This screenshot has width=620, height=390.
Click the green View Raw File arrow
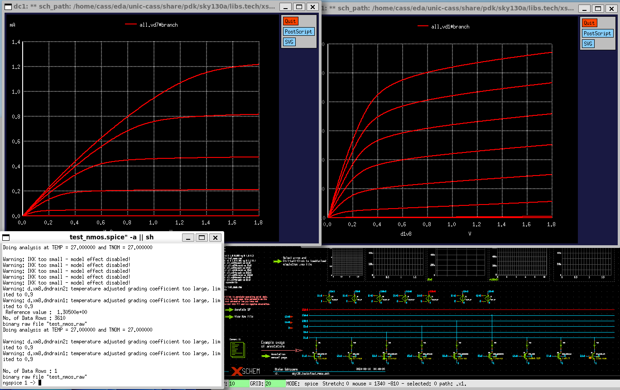pyautogui.click(x=229, y=317)
